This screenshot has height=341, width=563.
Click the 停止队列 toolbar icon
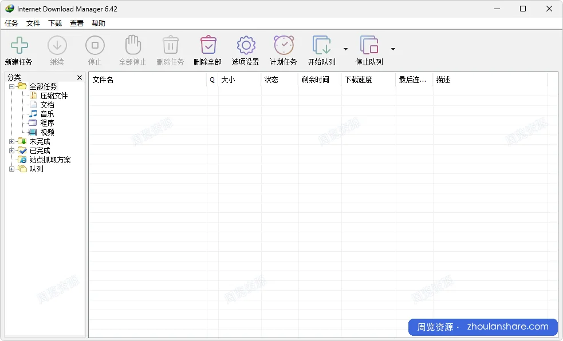tap(369, 45)
